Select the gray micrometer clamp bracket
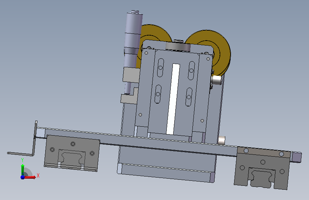The width and height of the screenshot is (309, 200). pyautogui.click(x=131, y=75)
